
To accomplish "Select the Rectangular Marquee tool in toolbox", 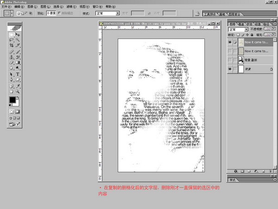I will 12,35.
